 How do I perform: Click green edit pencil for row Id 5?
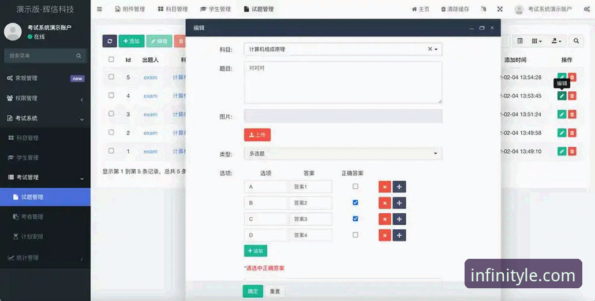click(562, 77)
